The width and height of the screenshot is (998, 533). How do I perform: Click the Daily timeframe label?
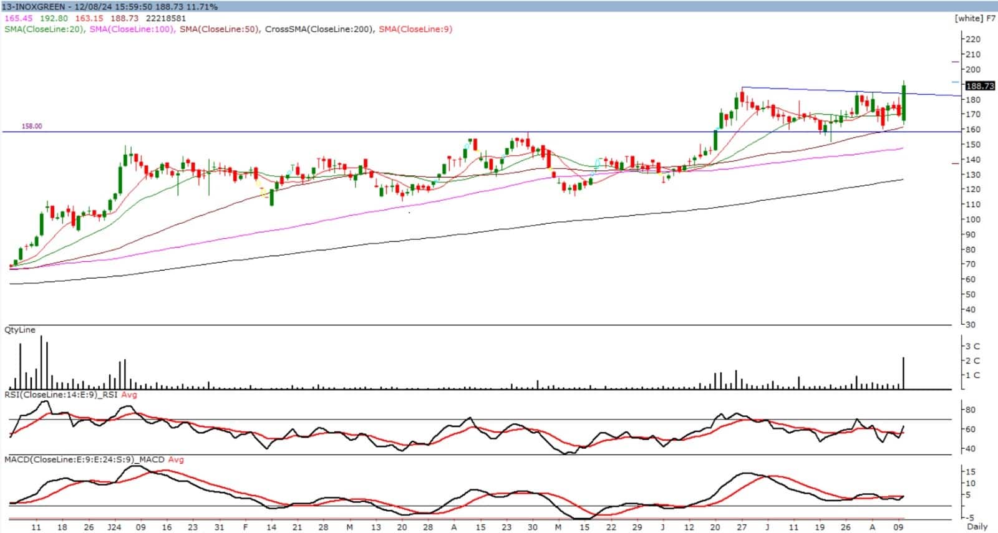[x=977, y=526]
